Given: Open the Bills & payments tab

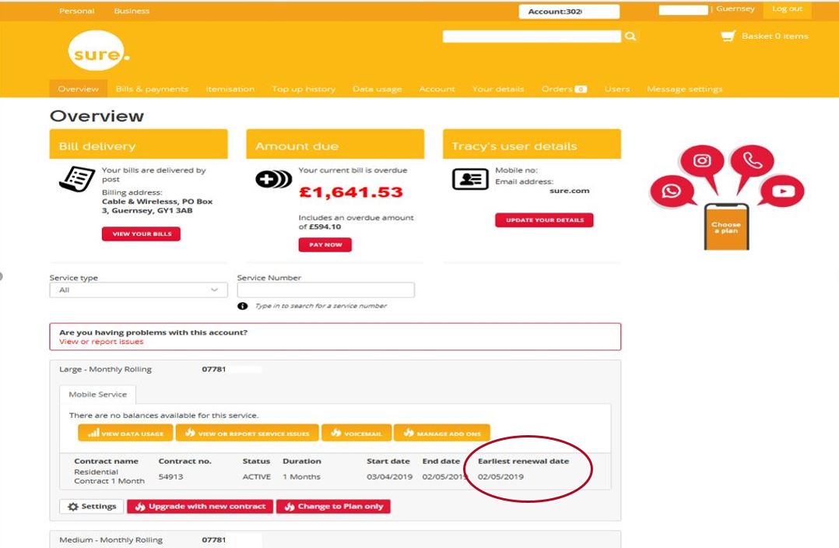Looking at the screenshot, I should coord(152,89).
